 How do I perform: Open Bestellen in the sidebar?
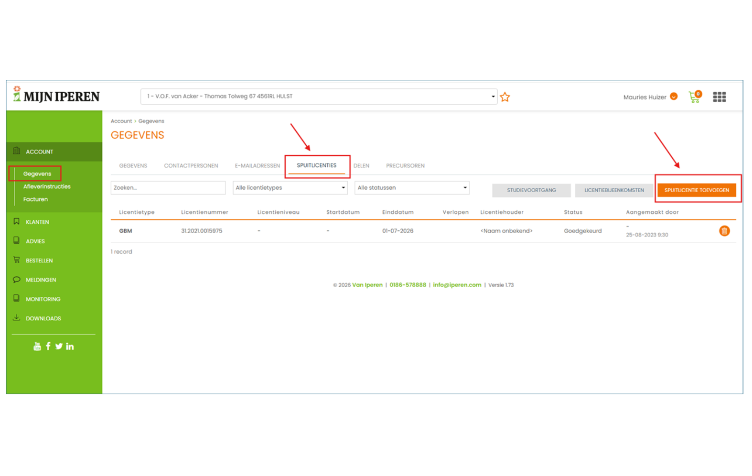tap(39, 260)
